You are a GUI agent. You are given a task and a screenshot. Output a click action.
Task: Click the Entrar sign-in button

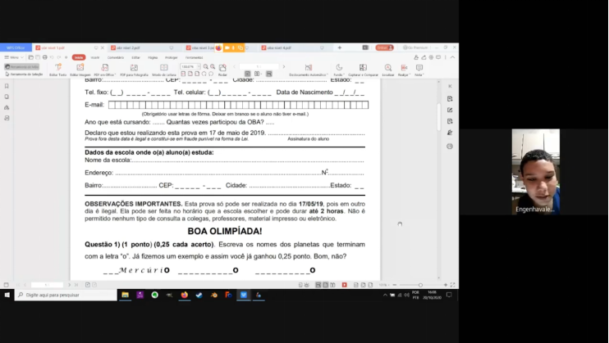(384, 47)
